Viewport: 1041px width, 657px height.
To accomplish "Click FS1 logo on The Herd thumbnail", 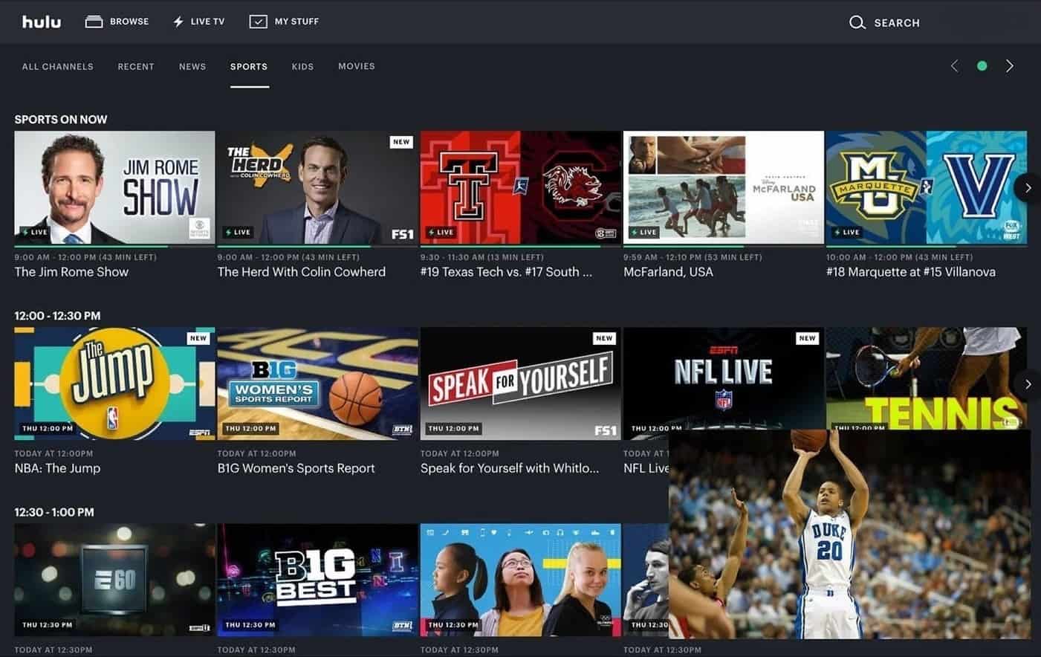I will 402,234.
